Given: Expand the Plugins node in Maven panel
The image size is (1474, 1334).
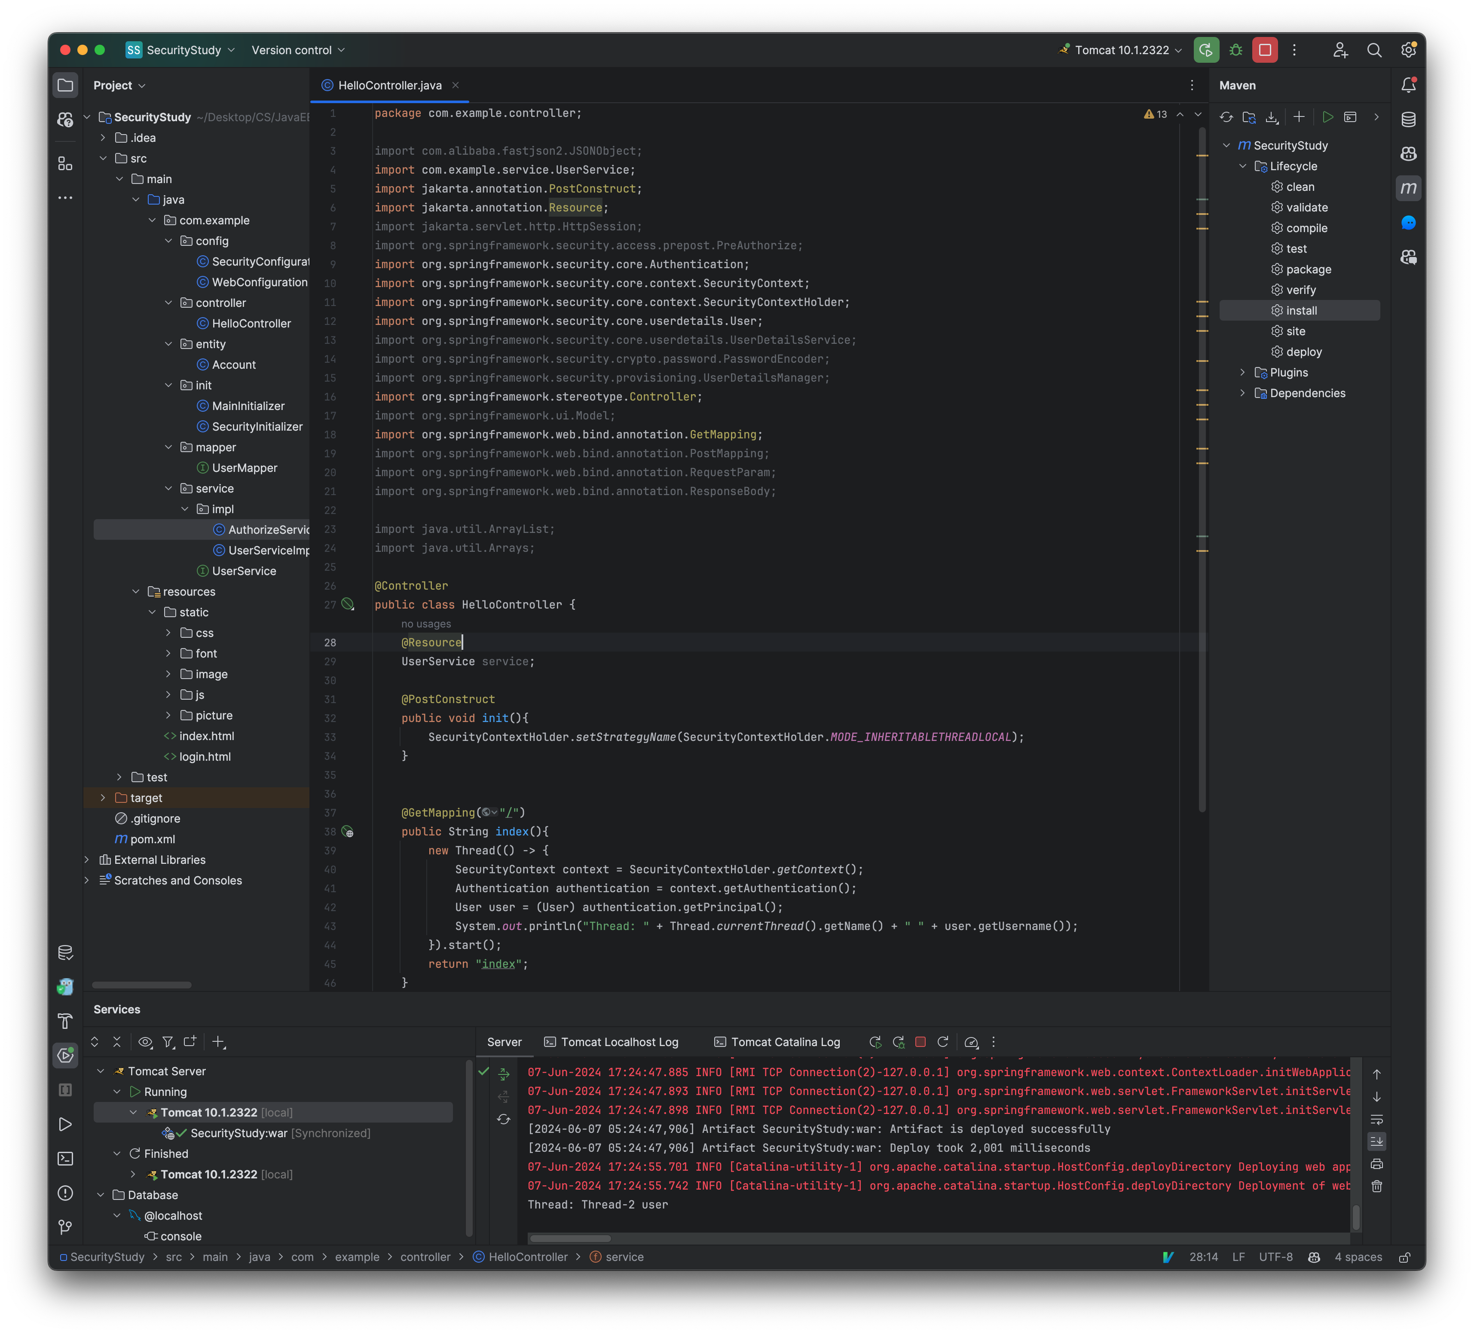Looking at the screenshot, I should 1243,372.
